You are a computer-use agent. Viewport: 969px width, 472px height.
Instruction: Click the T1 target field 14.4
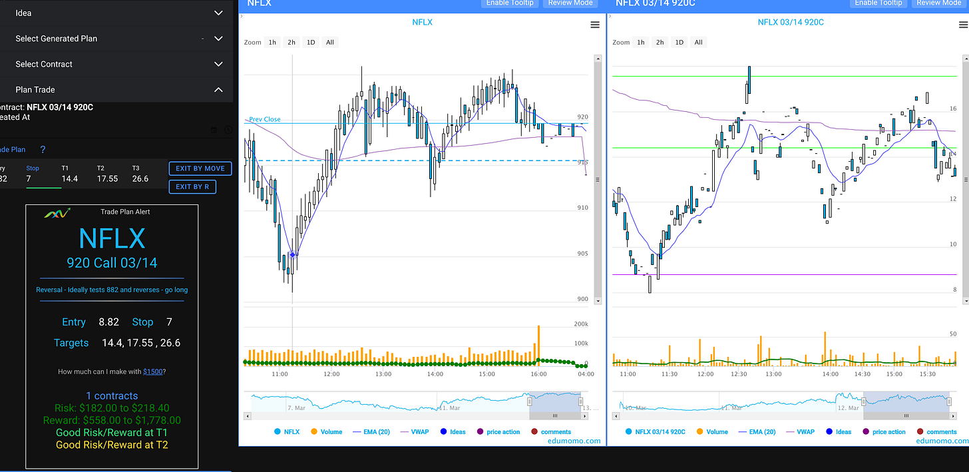(70, 178)
